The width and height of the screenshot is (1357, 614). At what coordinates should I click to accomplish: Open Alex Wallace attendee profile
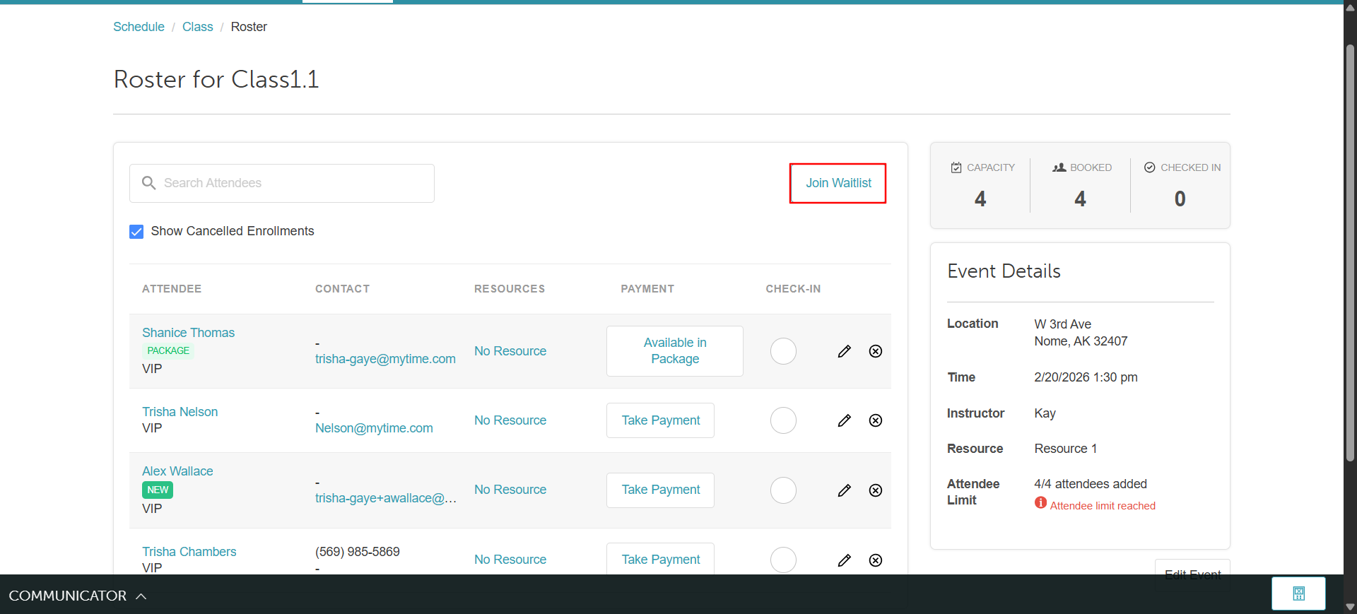pos(177,471)
